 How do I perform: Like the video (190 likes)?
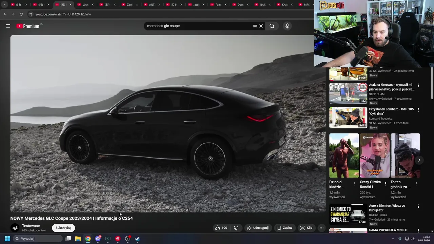point(221,228)
